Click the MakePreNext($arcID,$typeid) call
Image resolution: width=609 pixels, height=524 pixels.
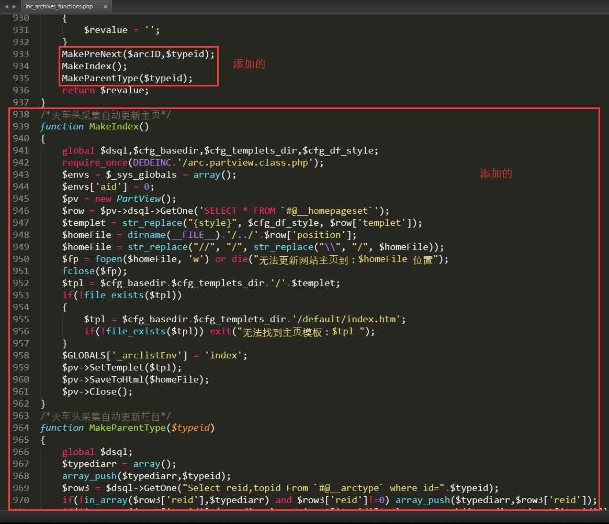pyautogui.click(x=138, y=54)
